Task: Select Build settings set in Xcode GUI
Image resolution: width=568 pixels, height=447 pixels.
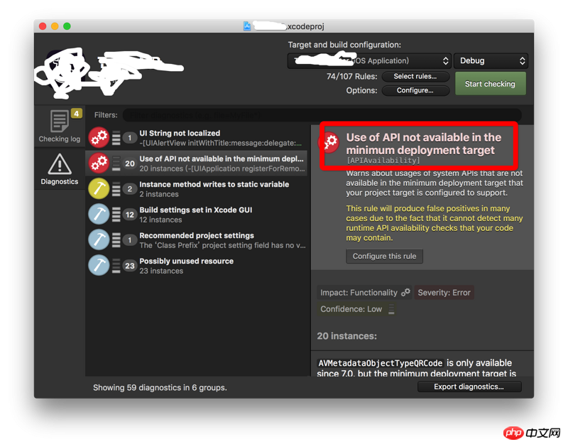Action: pos(197,215)
